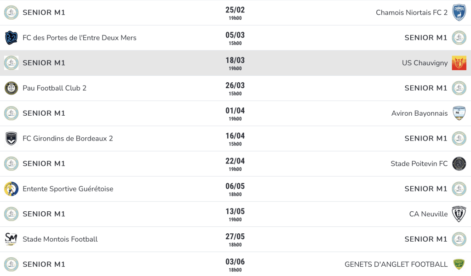This screenshot has height=276, width=471.
Task: Click the Pau Football Club 2 badge
Action: coord(11,88)
